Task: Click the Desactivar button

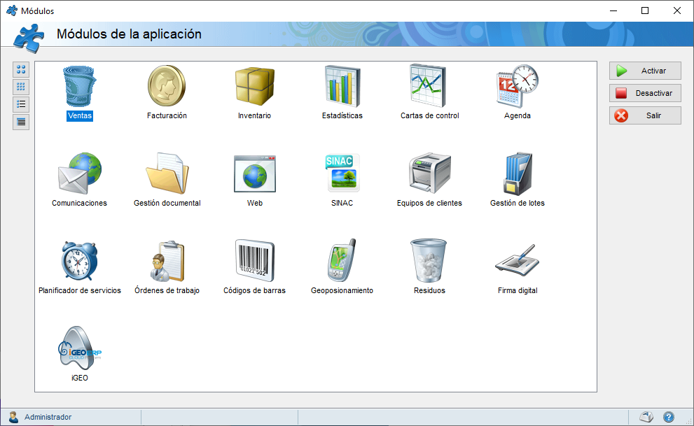Action: click(645, 93)
